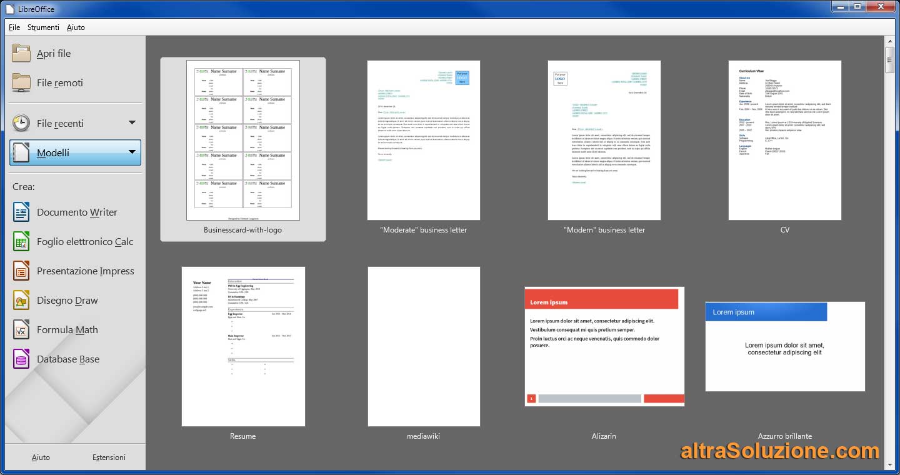Viewport: 900px width, 475px height.
Task: Click the "Modern" business letter caption
Action: [604, 230]
